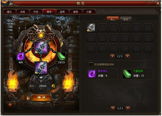Open the 品质 quality tab

point(62,12)
